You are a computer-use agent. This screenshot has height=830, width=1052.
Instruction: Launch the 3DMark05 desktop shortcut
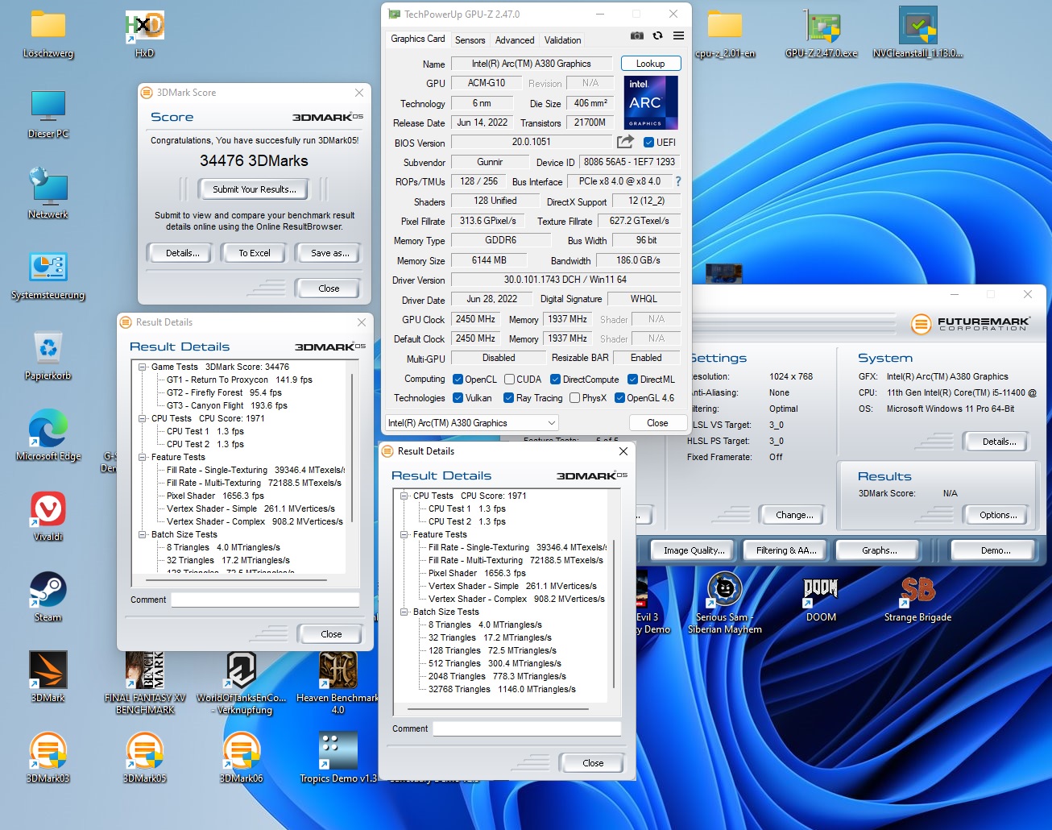click(x=145, y=758)
